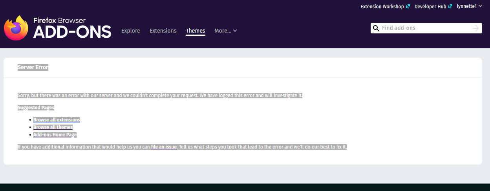Select the Themes tab
Image resolution: width=490 pixels, height=191 pixels.
point(196,31)
